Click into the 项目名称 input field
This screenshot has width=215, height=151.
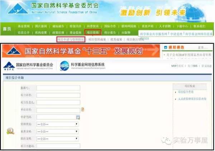click(58, 95)
